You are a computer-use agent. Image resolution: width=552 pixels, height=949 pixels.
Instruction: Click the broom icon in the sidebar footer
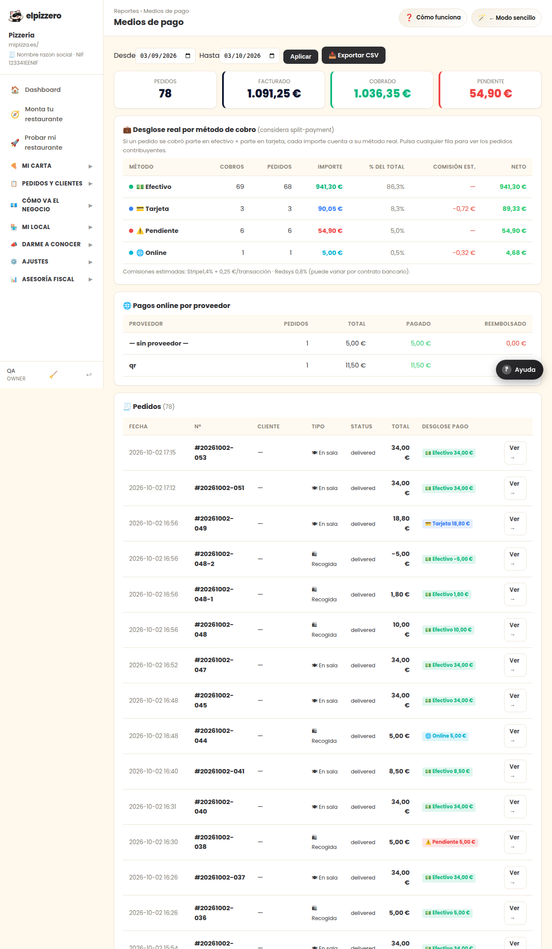(53, 375)
